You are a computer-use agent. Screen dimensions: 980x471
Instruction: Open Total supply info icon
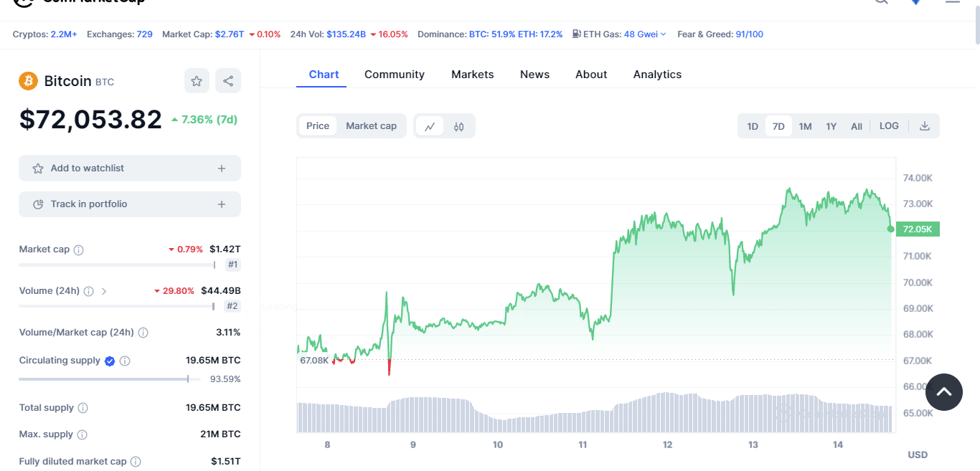tap(83, 408)
